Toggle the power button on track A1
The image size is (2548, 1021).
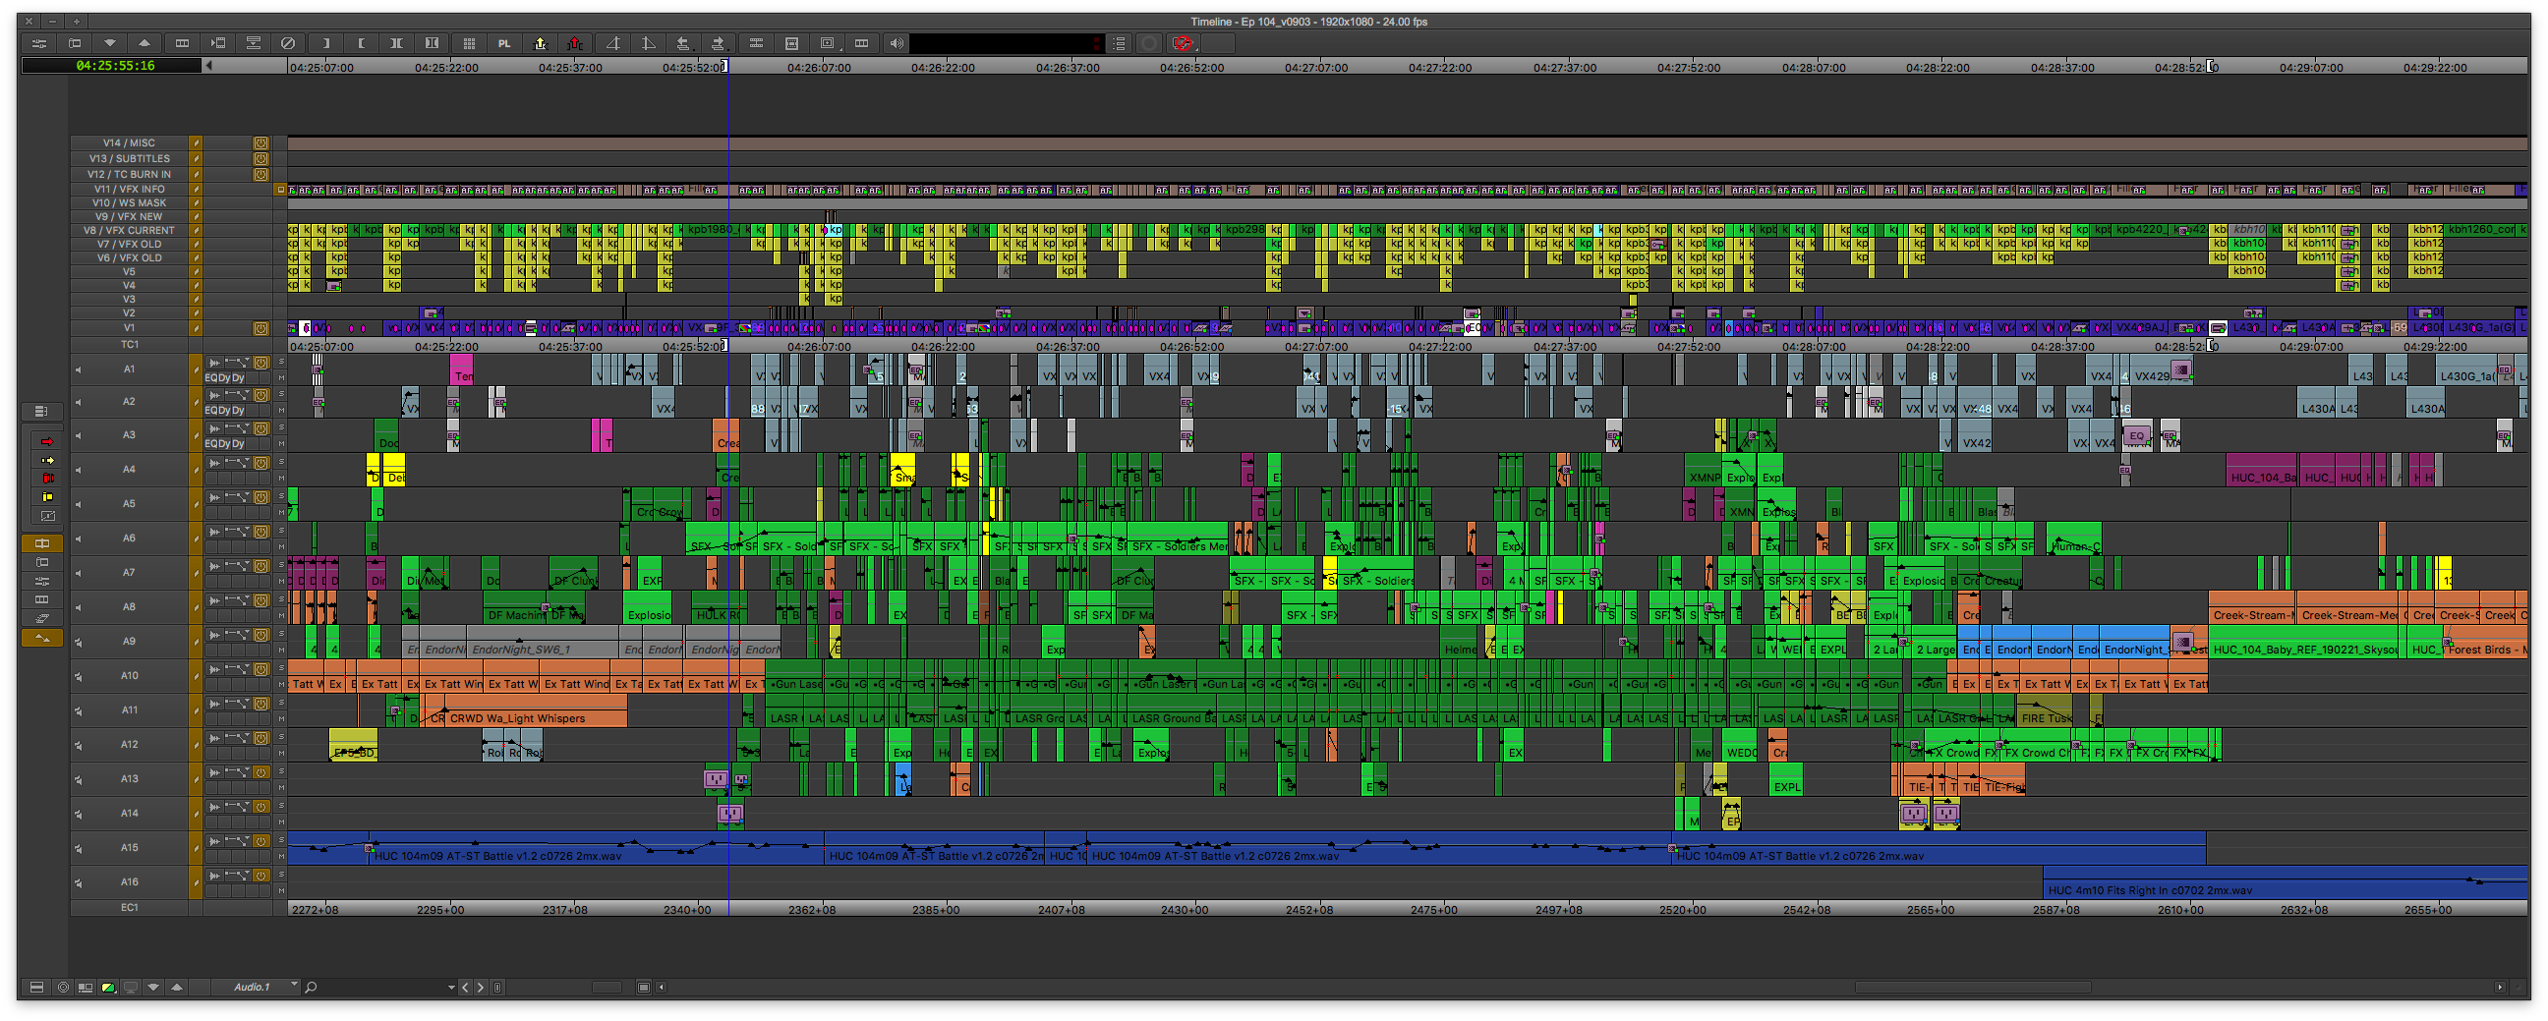click(261, 363)
